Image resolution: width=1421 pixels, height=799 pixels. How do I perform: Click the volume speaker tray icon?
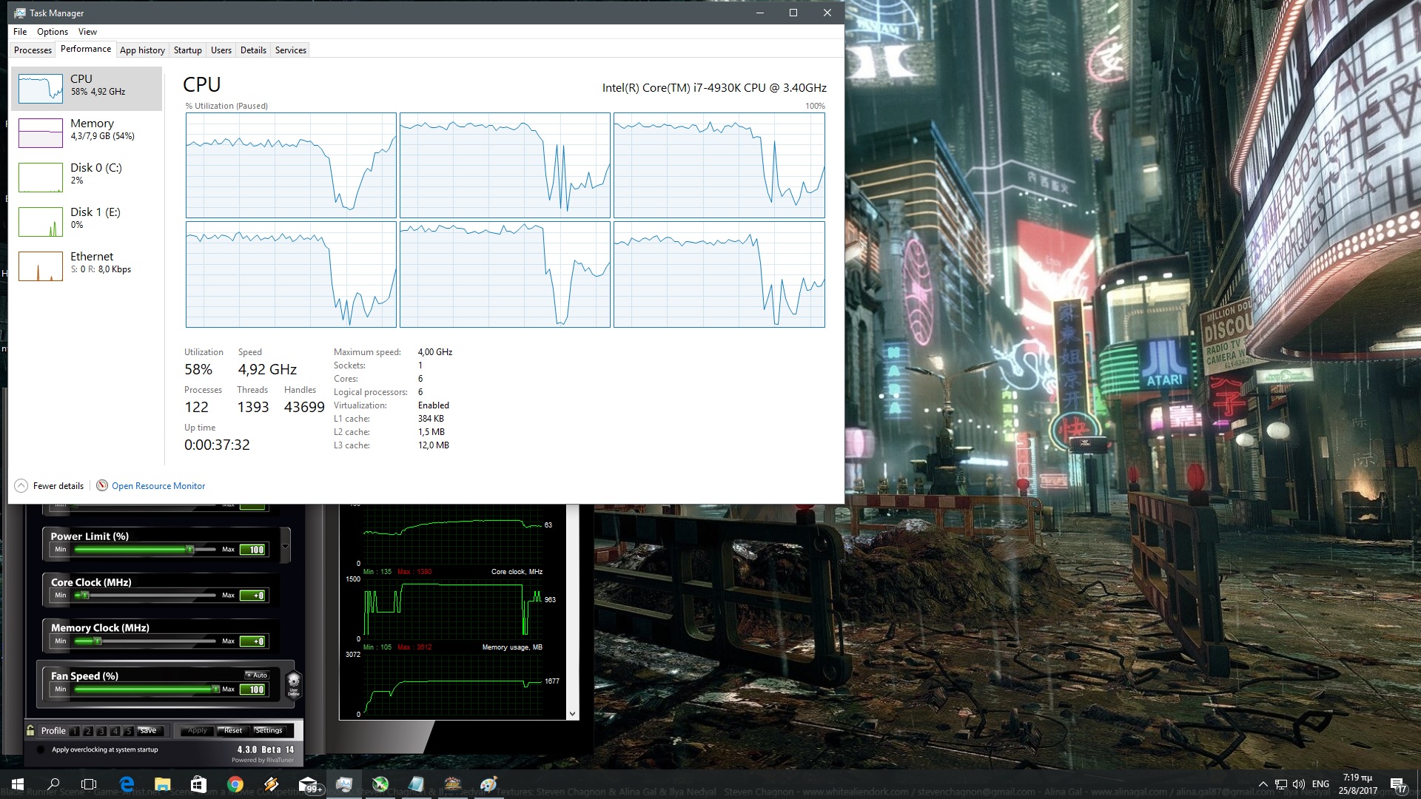pos(1298,784)
